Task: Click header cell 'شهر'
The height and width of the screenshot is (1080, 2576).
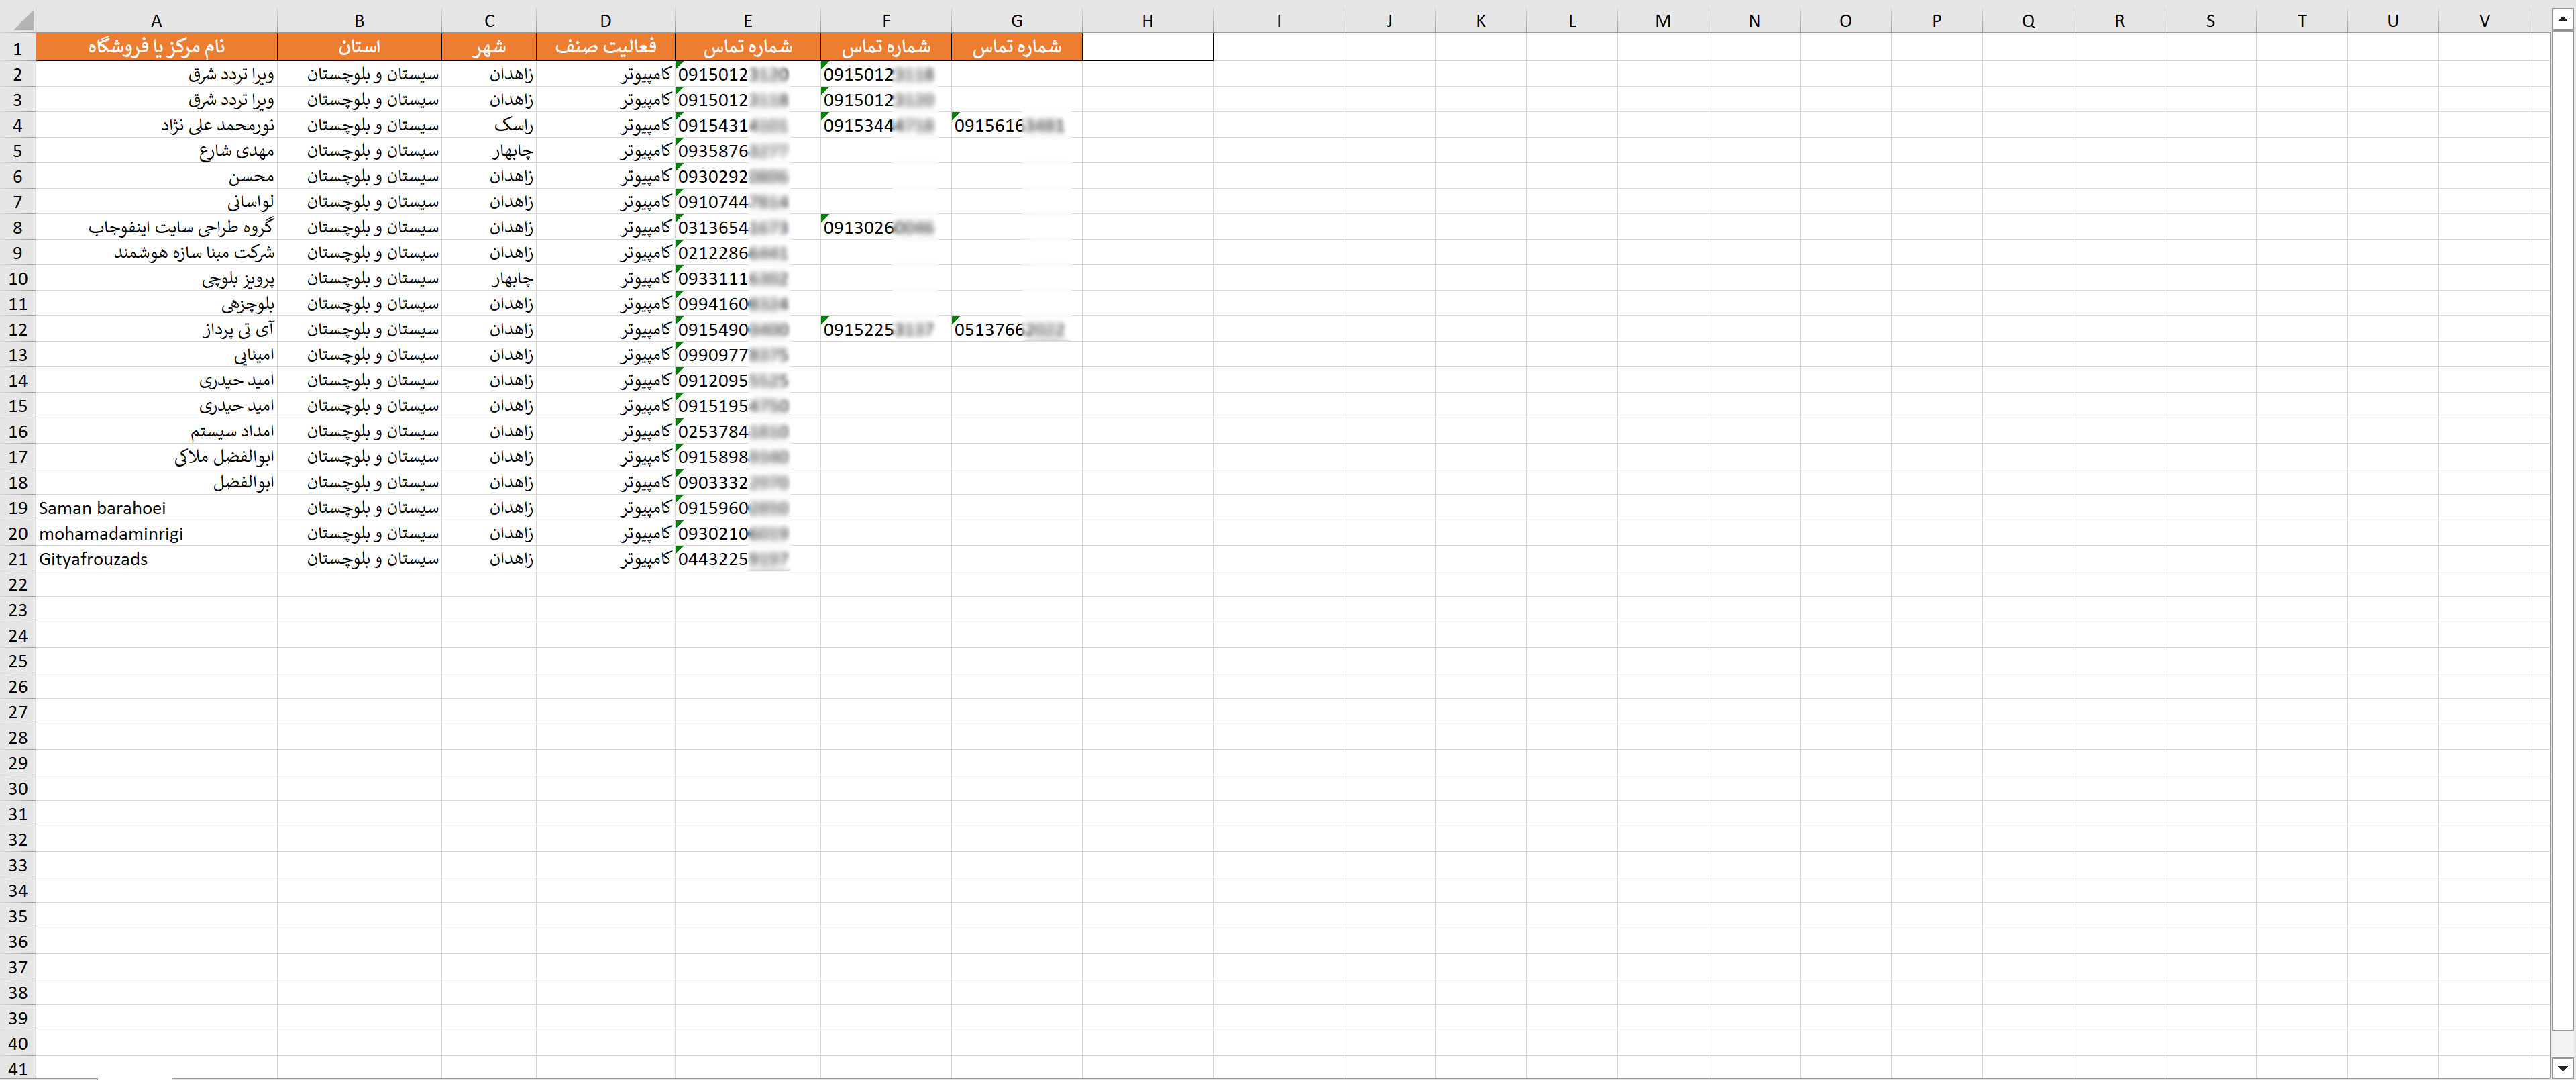Action: [x=489, y=47]
